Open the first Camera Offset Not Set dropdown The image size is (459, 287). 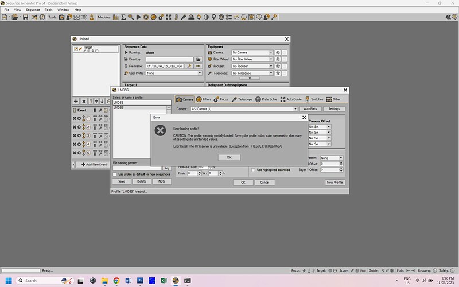pos(329,127)
